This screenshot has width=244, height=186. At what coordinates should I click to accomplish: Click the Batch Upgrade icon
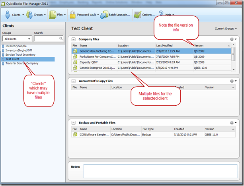click(x=104, y=15)
